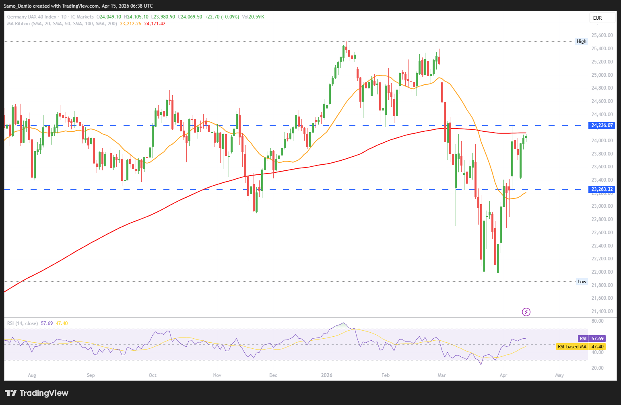Click the red 24,121.42 SMA value
621x405 pixels.
point(155,24)
